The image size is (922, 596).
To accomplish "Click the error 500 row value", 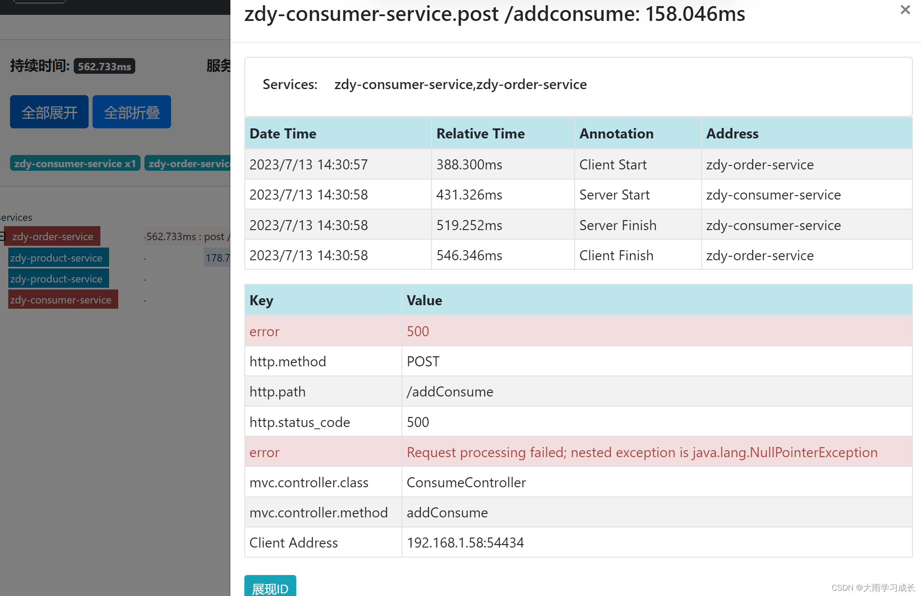I will pos(418,331).
